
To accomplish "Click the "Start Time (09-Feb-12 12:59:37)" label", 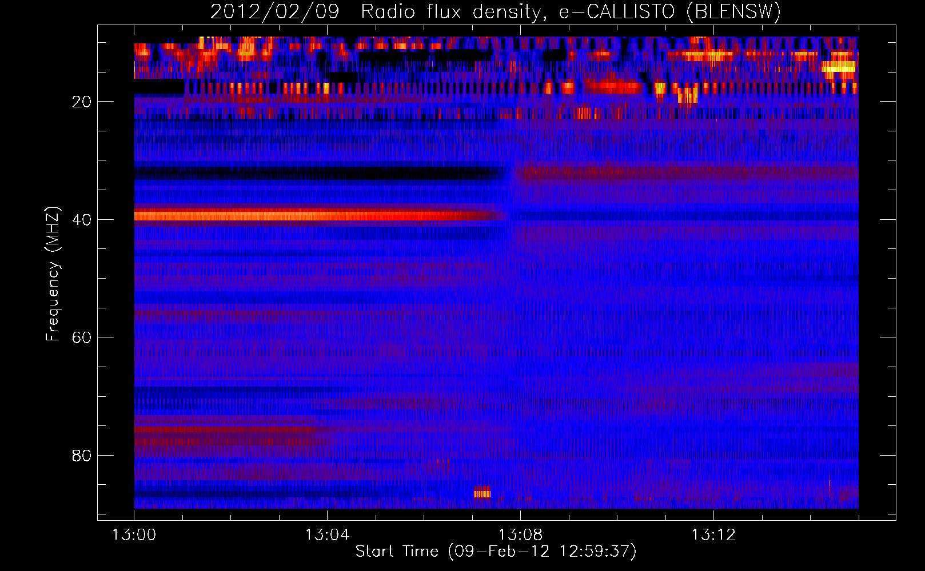I will coord(496,552).
